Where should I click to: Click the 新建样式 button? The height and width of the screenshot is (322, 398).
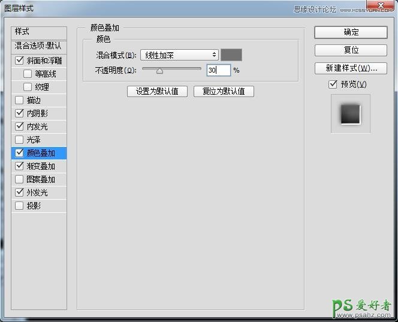pos(351,68)
